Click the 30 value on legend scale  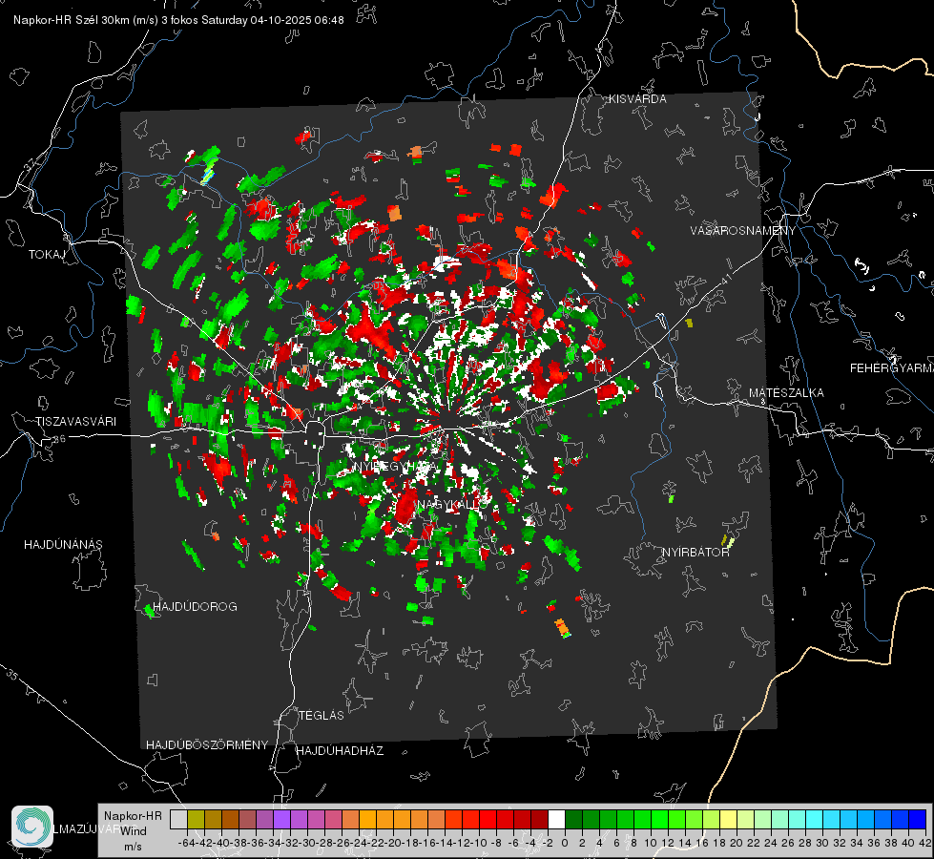pyautogui.click(x=822, y=843)
